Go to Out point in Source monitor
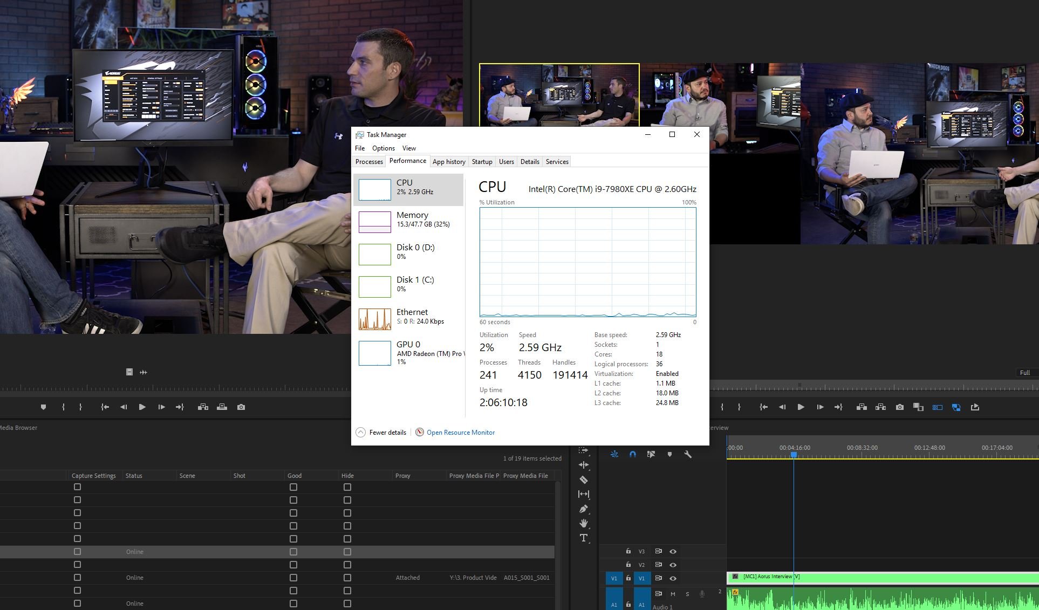 180,407
